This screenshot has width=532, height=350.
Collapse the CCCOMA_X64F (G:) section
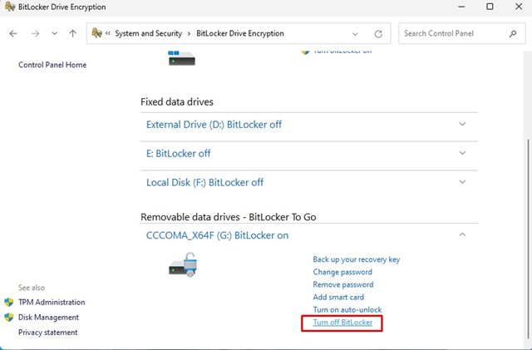coord(463,235)
